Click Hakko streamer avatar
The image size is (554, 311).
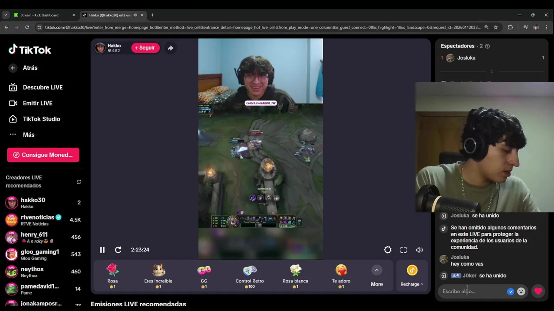pos(100,48)
